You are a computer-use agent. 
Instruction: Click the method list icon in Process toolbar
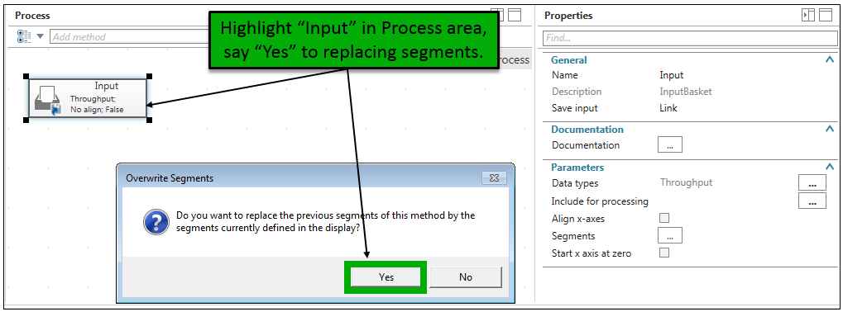click(23, 36)
